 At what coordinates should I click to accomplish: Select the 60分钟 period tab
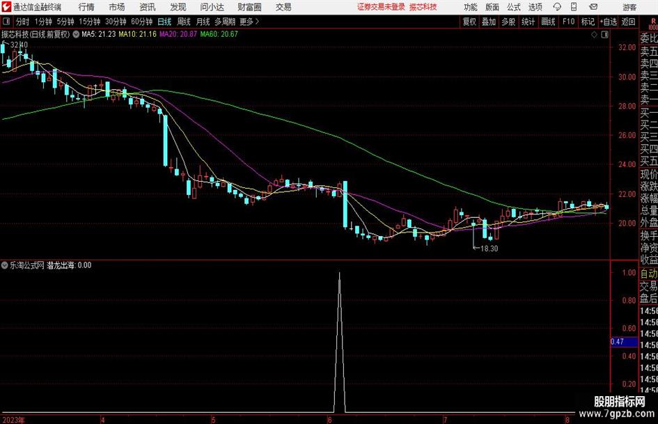142,22
